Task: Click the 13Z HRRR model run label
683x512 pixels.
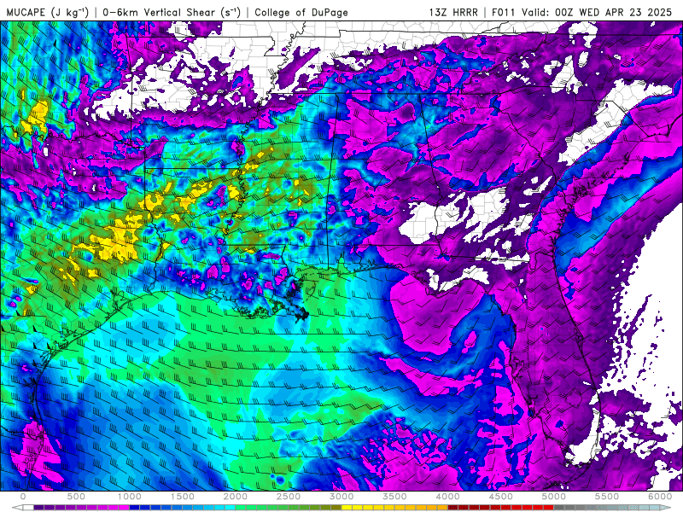Action: tap(453, 12)
